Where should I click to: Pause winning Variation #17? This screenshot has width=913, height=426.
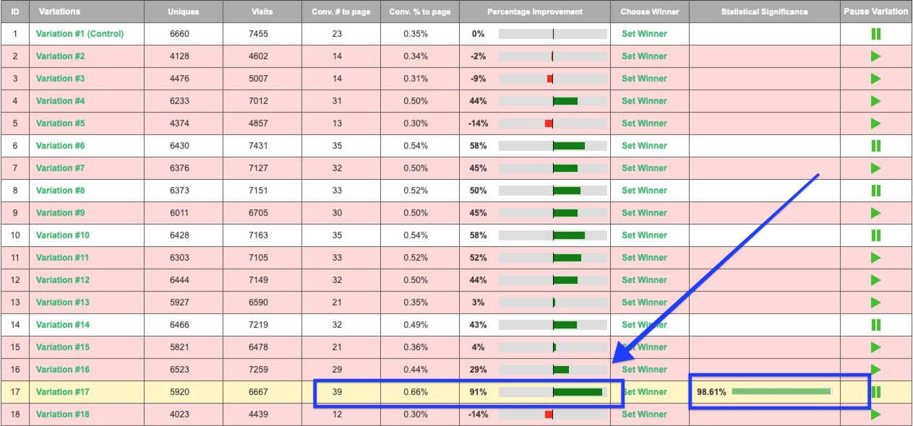point(876,392)
